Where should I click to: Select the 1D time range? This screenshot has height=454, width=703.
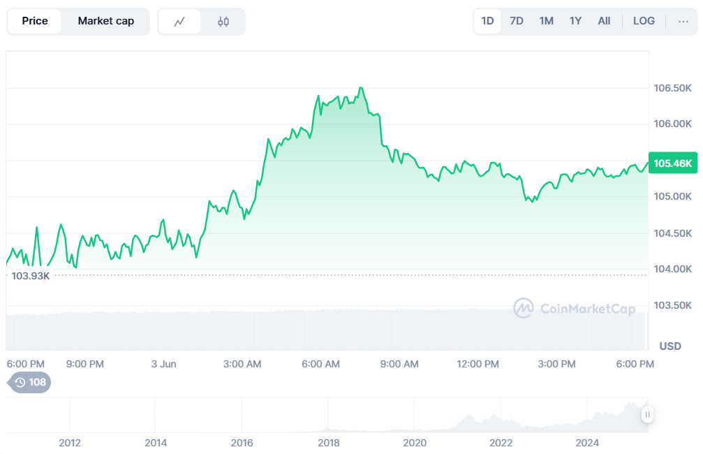487,21
